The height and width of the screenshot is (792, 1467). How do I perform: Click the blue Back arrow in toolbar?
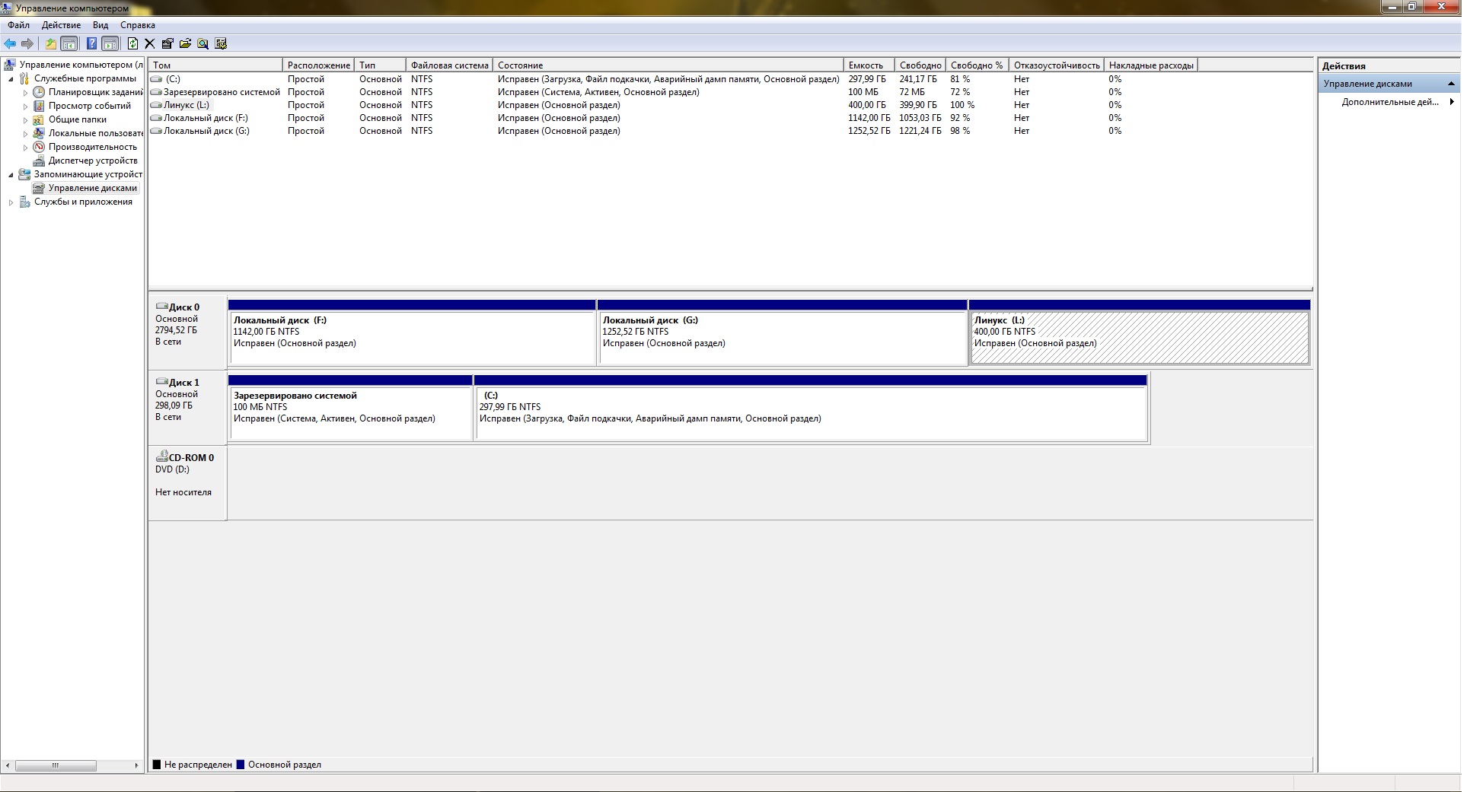point(10,44)
